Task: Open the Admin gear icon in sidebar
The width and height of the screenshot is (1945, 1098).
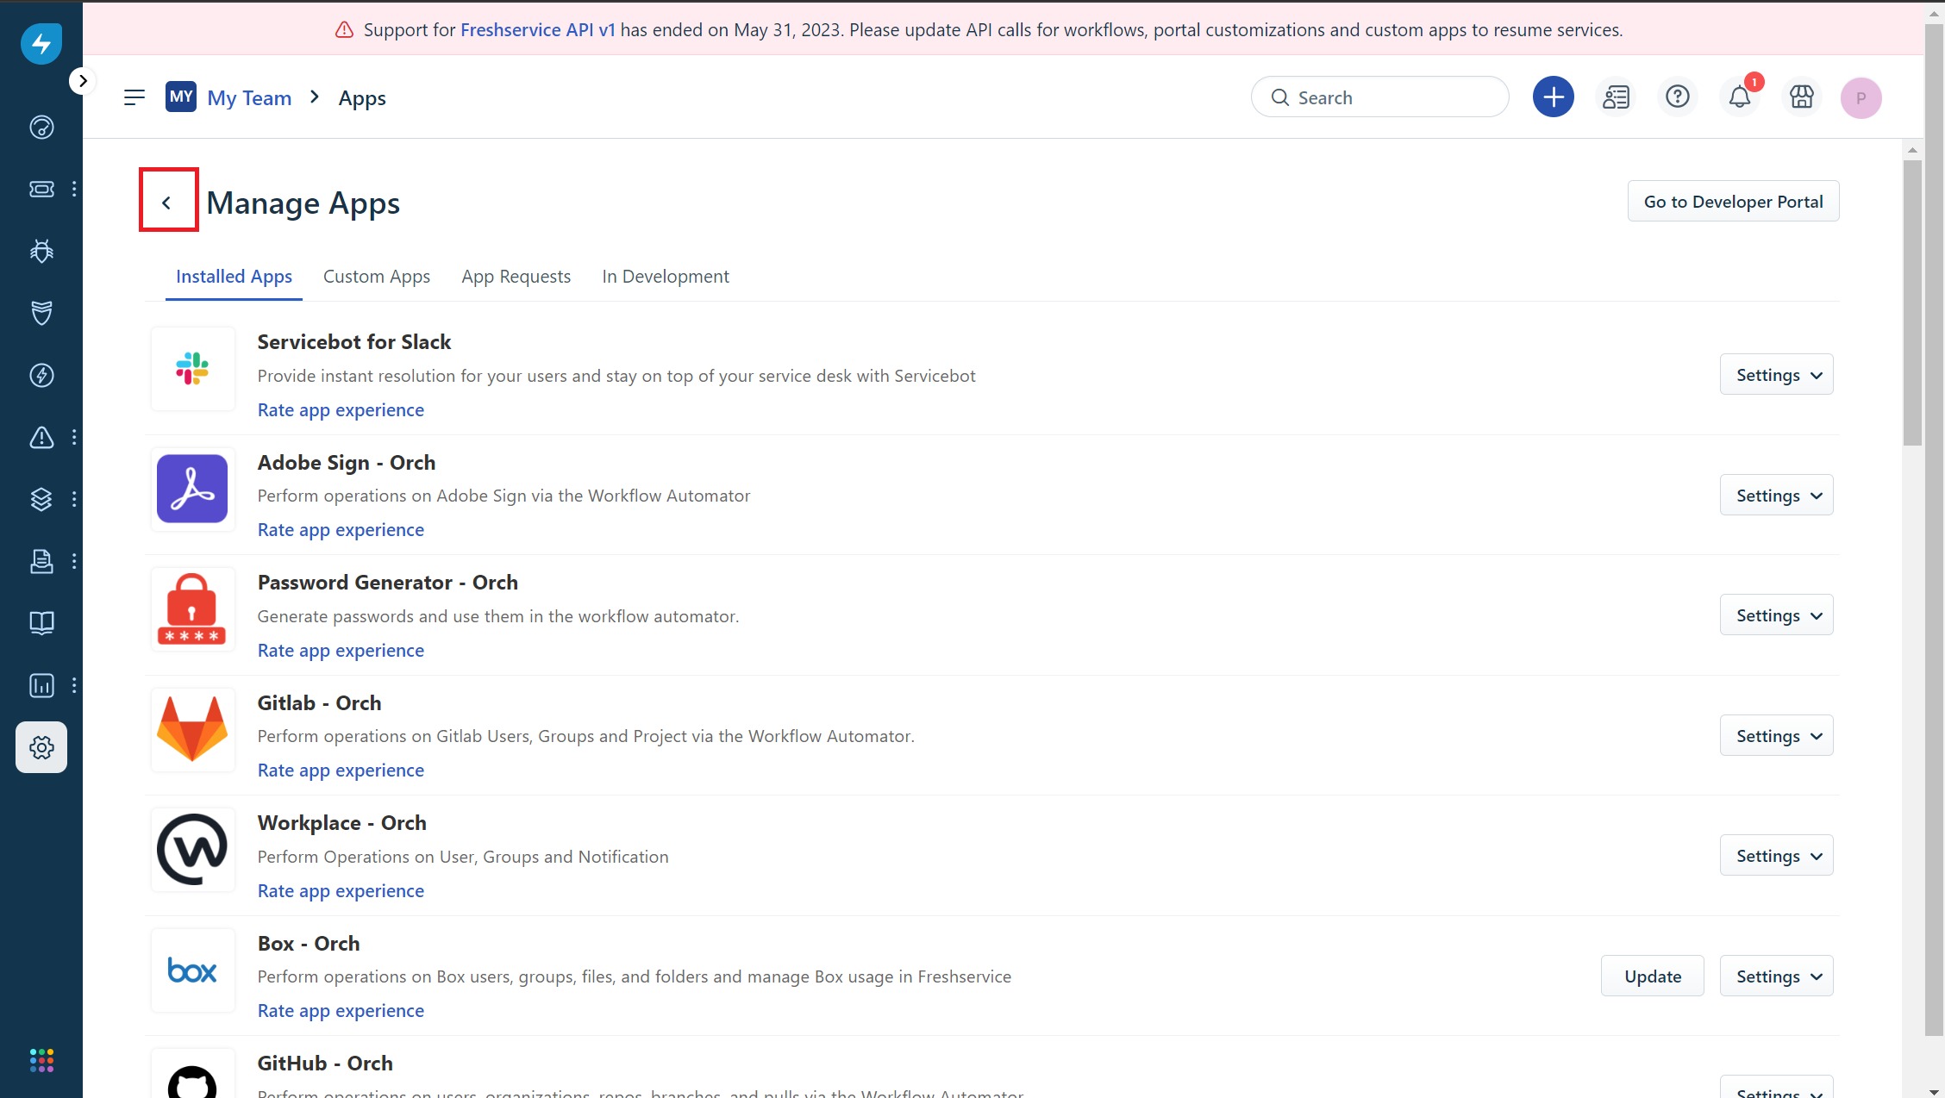Action: tap(41, 747)
